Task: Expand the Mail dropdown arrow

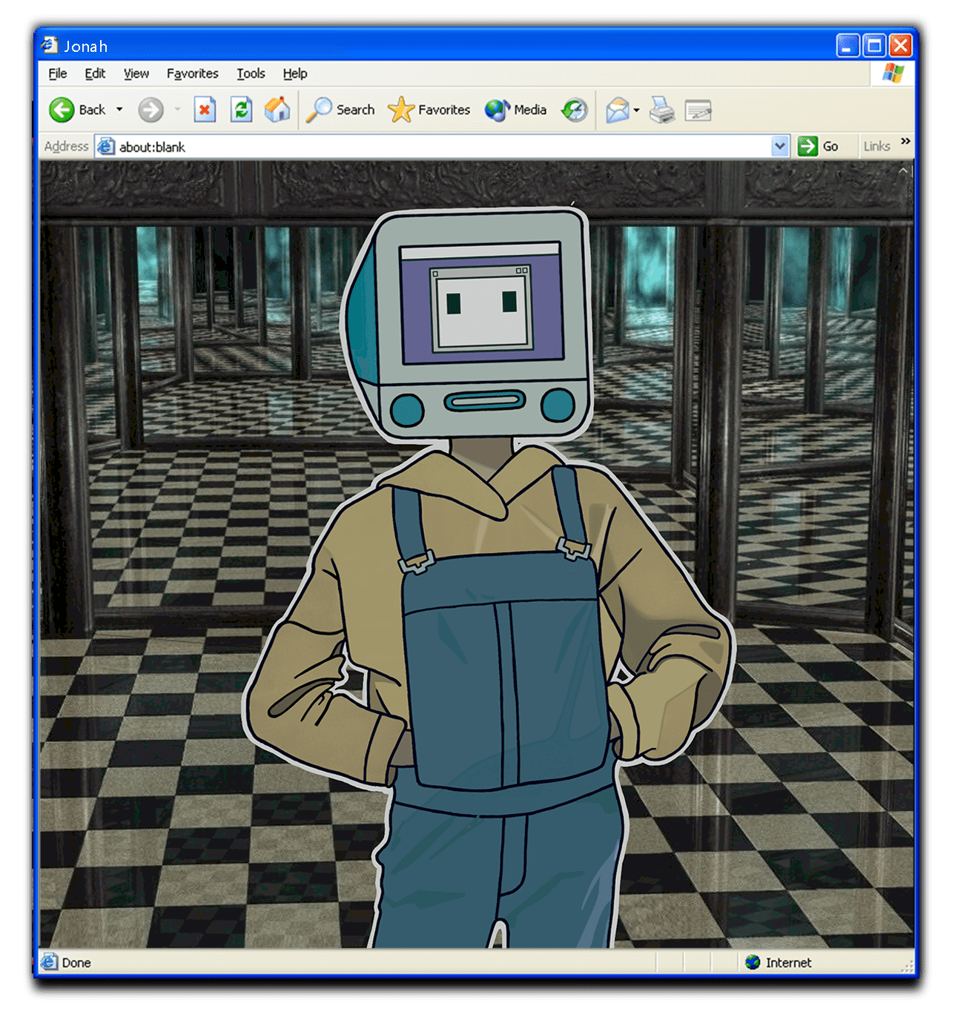Action: (637, 110)
